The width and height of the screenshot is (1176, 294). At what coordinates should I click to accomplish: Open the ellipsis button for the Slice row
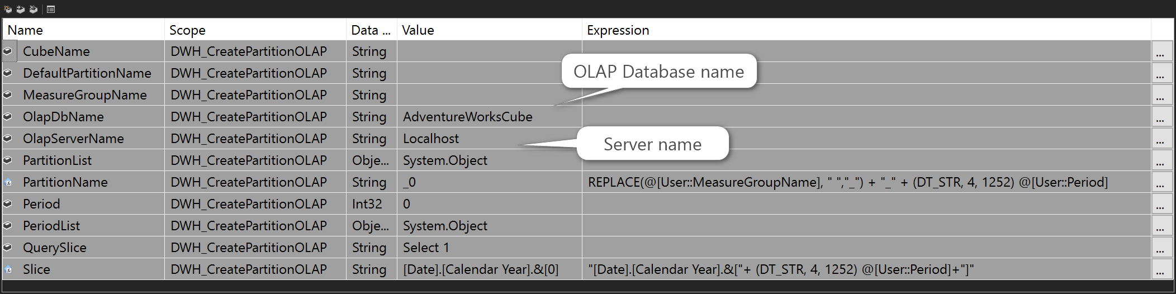(1160, 269)
